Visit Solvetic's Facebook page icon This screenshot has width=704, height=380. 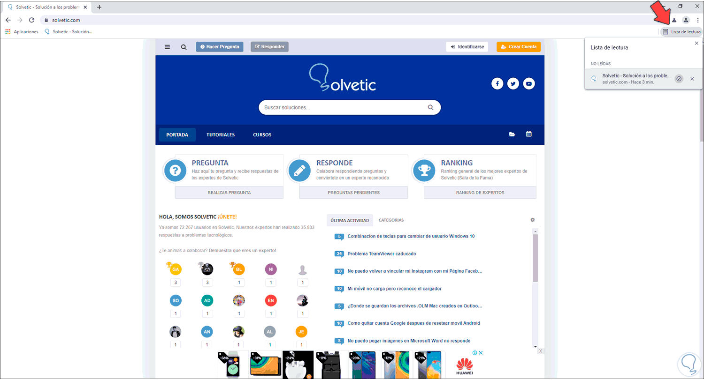point(497,84)
